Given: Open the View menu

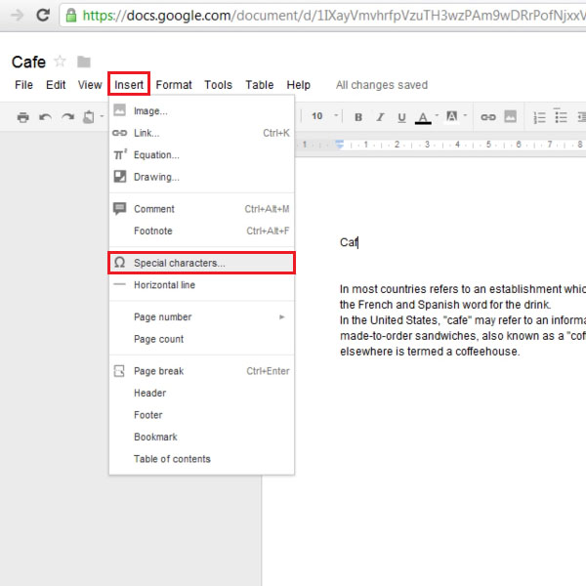Looking at the screenshot, I should coord(90,85).
